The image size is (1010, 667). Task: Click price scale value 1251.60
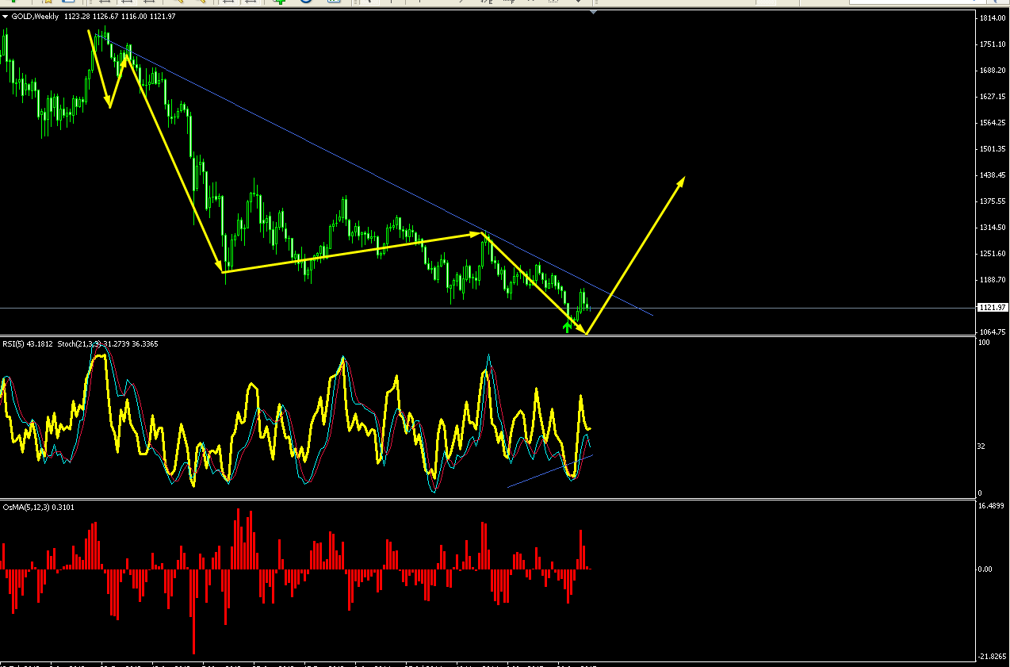tap(991, 253)
